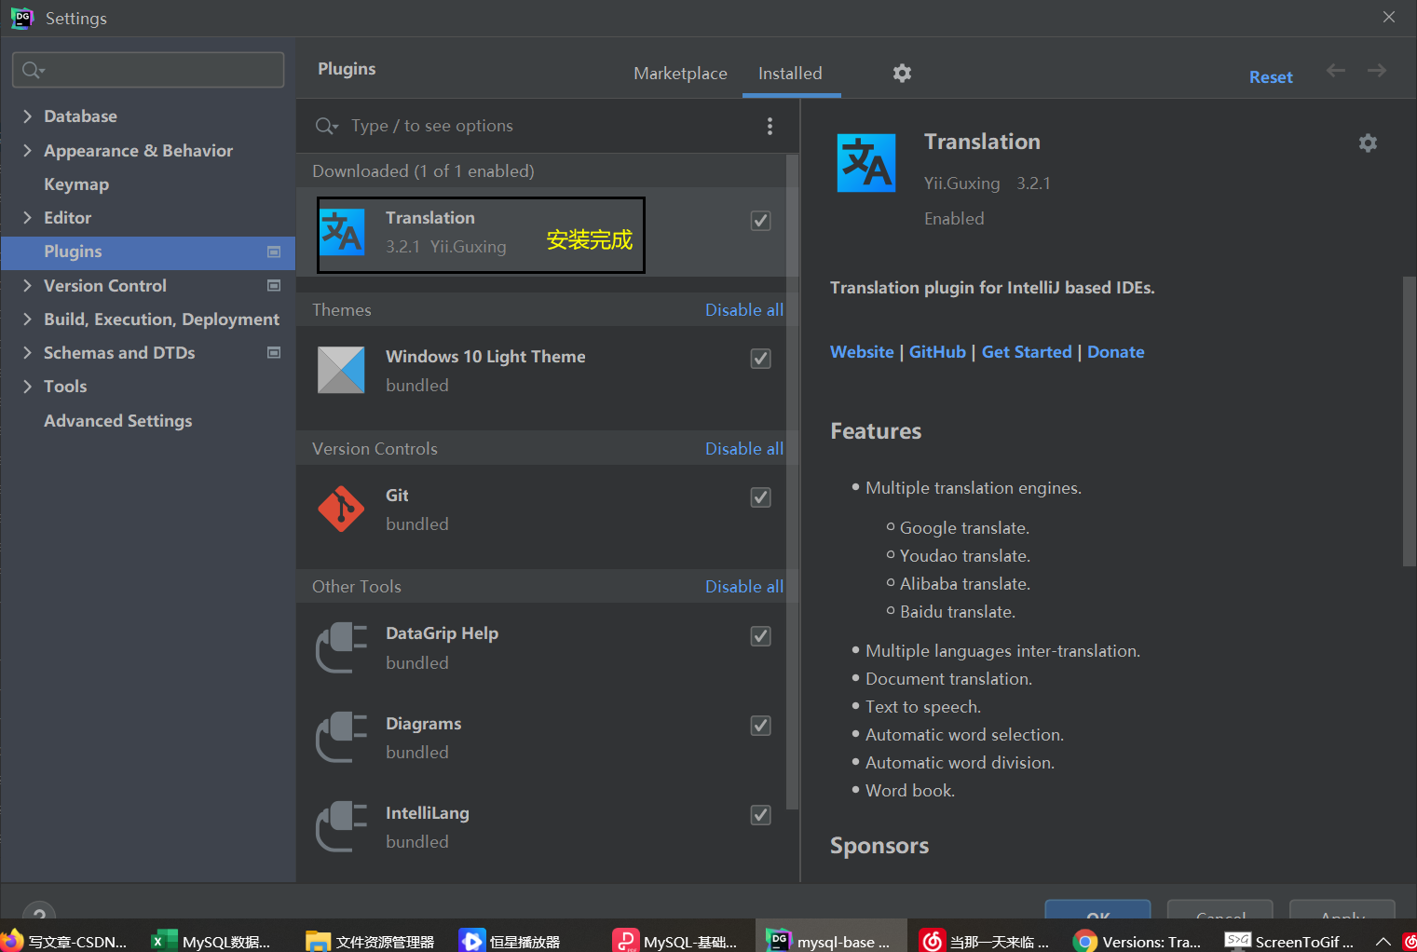Click the IntelliLang plug icon
The height and width of the screenshot is (952, 1417).
[341, 826]
